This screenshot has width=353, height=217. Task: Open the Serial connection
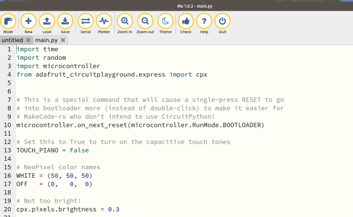click(x=86, y=23)
